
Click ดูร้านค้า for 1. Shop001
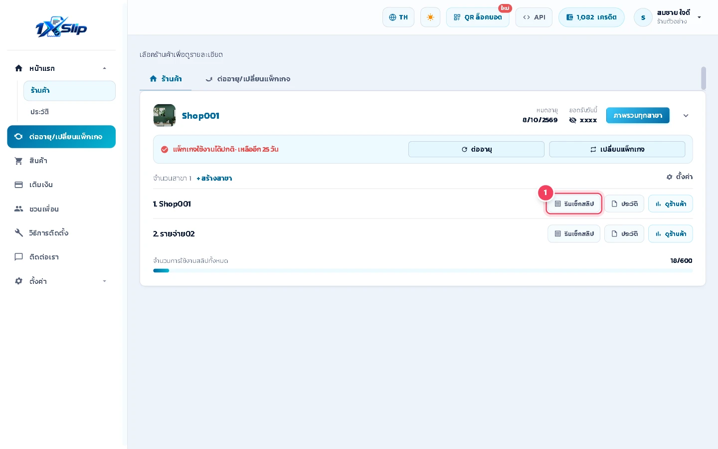(x=671, y=204)
